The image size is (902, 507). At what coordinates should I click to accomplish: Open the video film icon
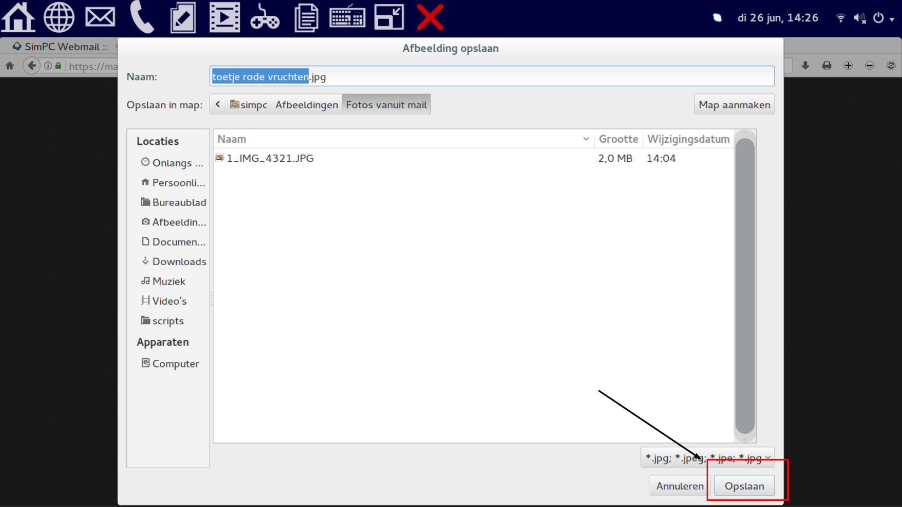(224, 17)
